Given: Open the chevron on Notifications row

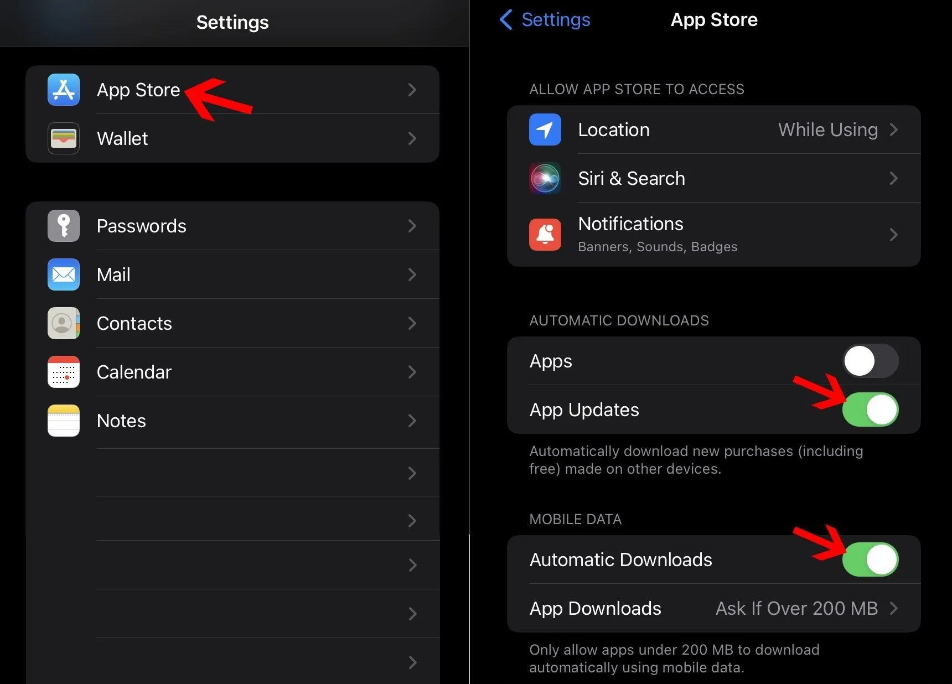Looking at the screenshot, I should pyautogui.click(x=893, y=235).
